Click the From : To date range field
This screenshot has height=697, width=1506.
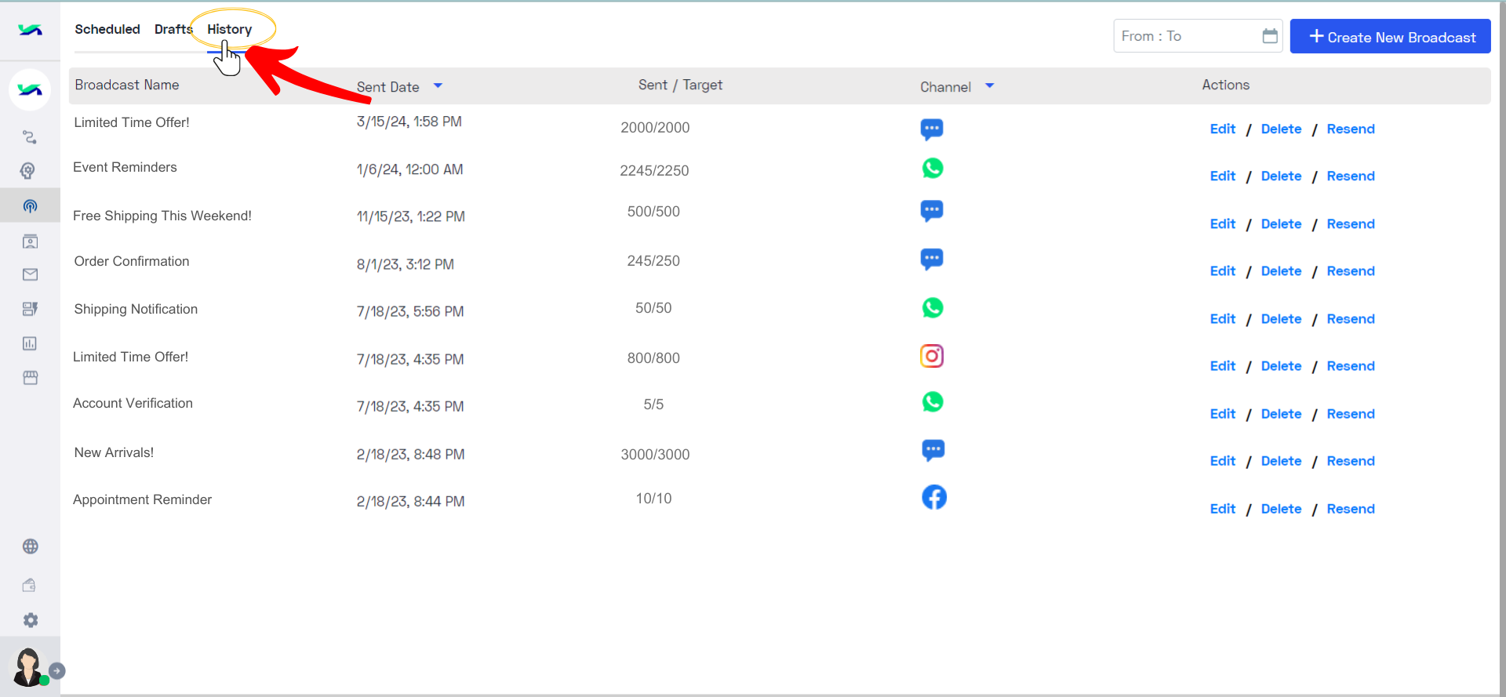(x=1198, y=36)
